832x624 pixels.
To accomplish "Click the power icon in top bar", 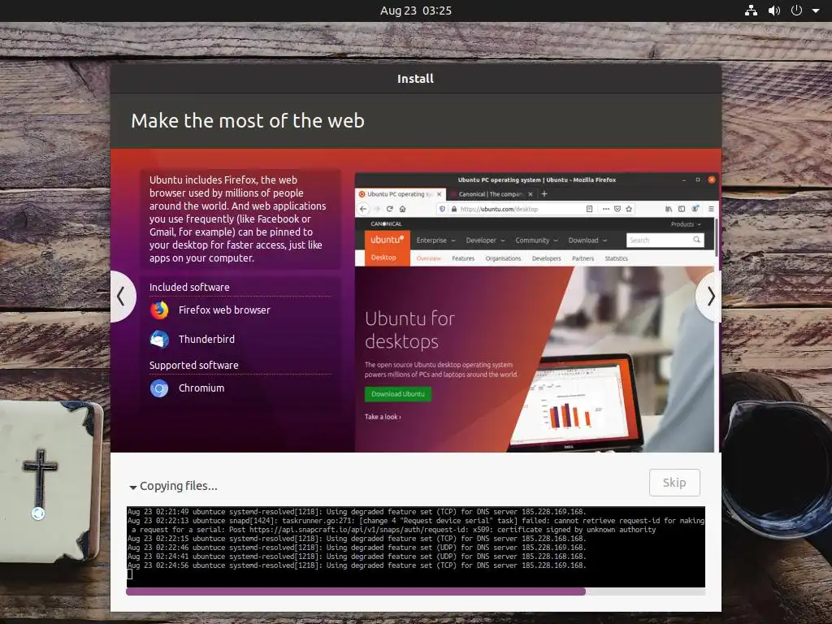I will click(x=796, y=10).
